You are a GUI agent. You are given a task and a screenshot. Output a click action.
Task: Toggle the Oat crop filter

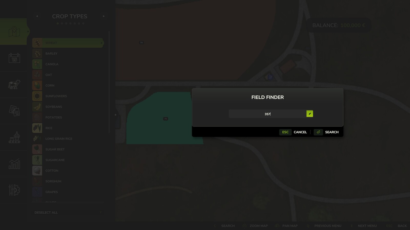[68, 75]
